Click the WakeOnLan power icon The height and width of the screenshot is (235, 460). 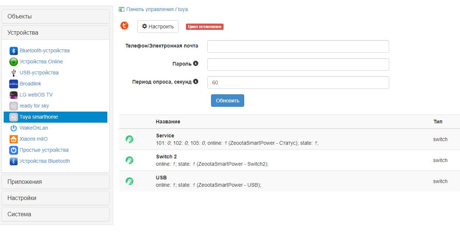click(14, 128)
